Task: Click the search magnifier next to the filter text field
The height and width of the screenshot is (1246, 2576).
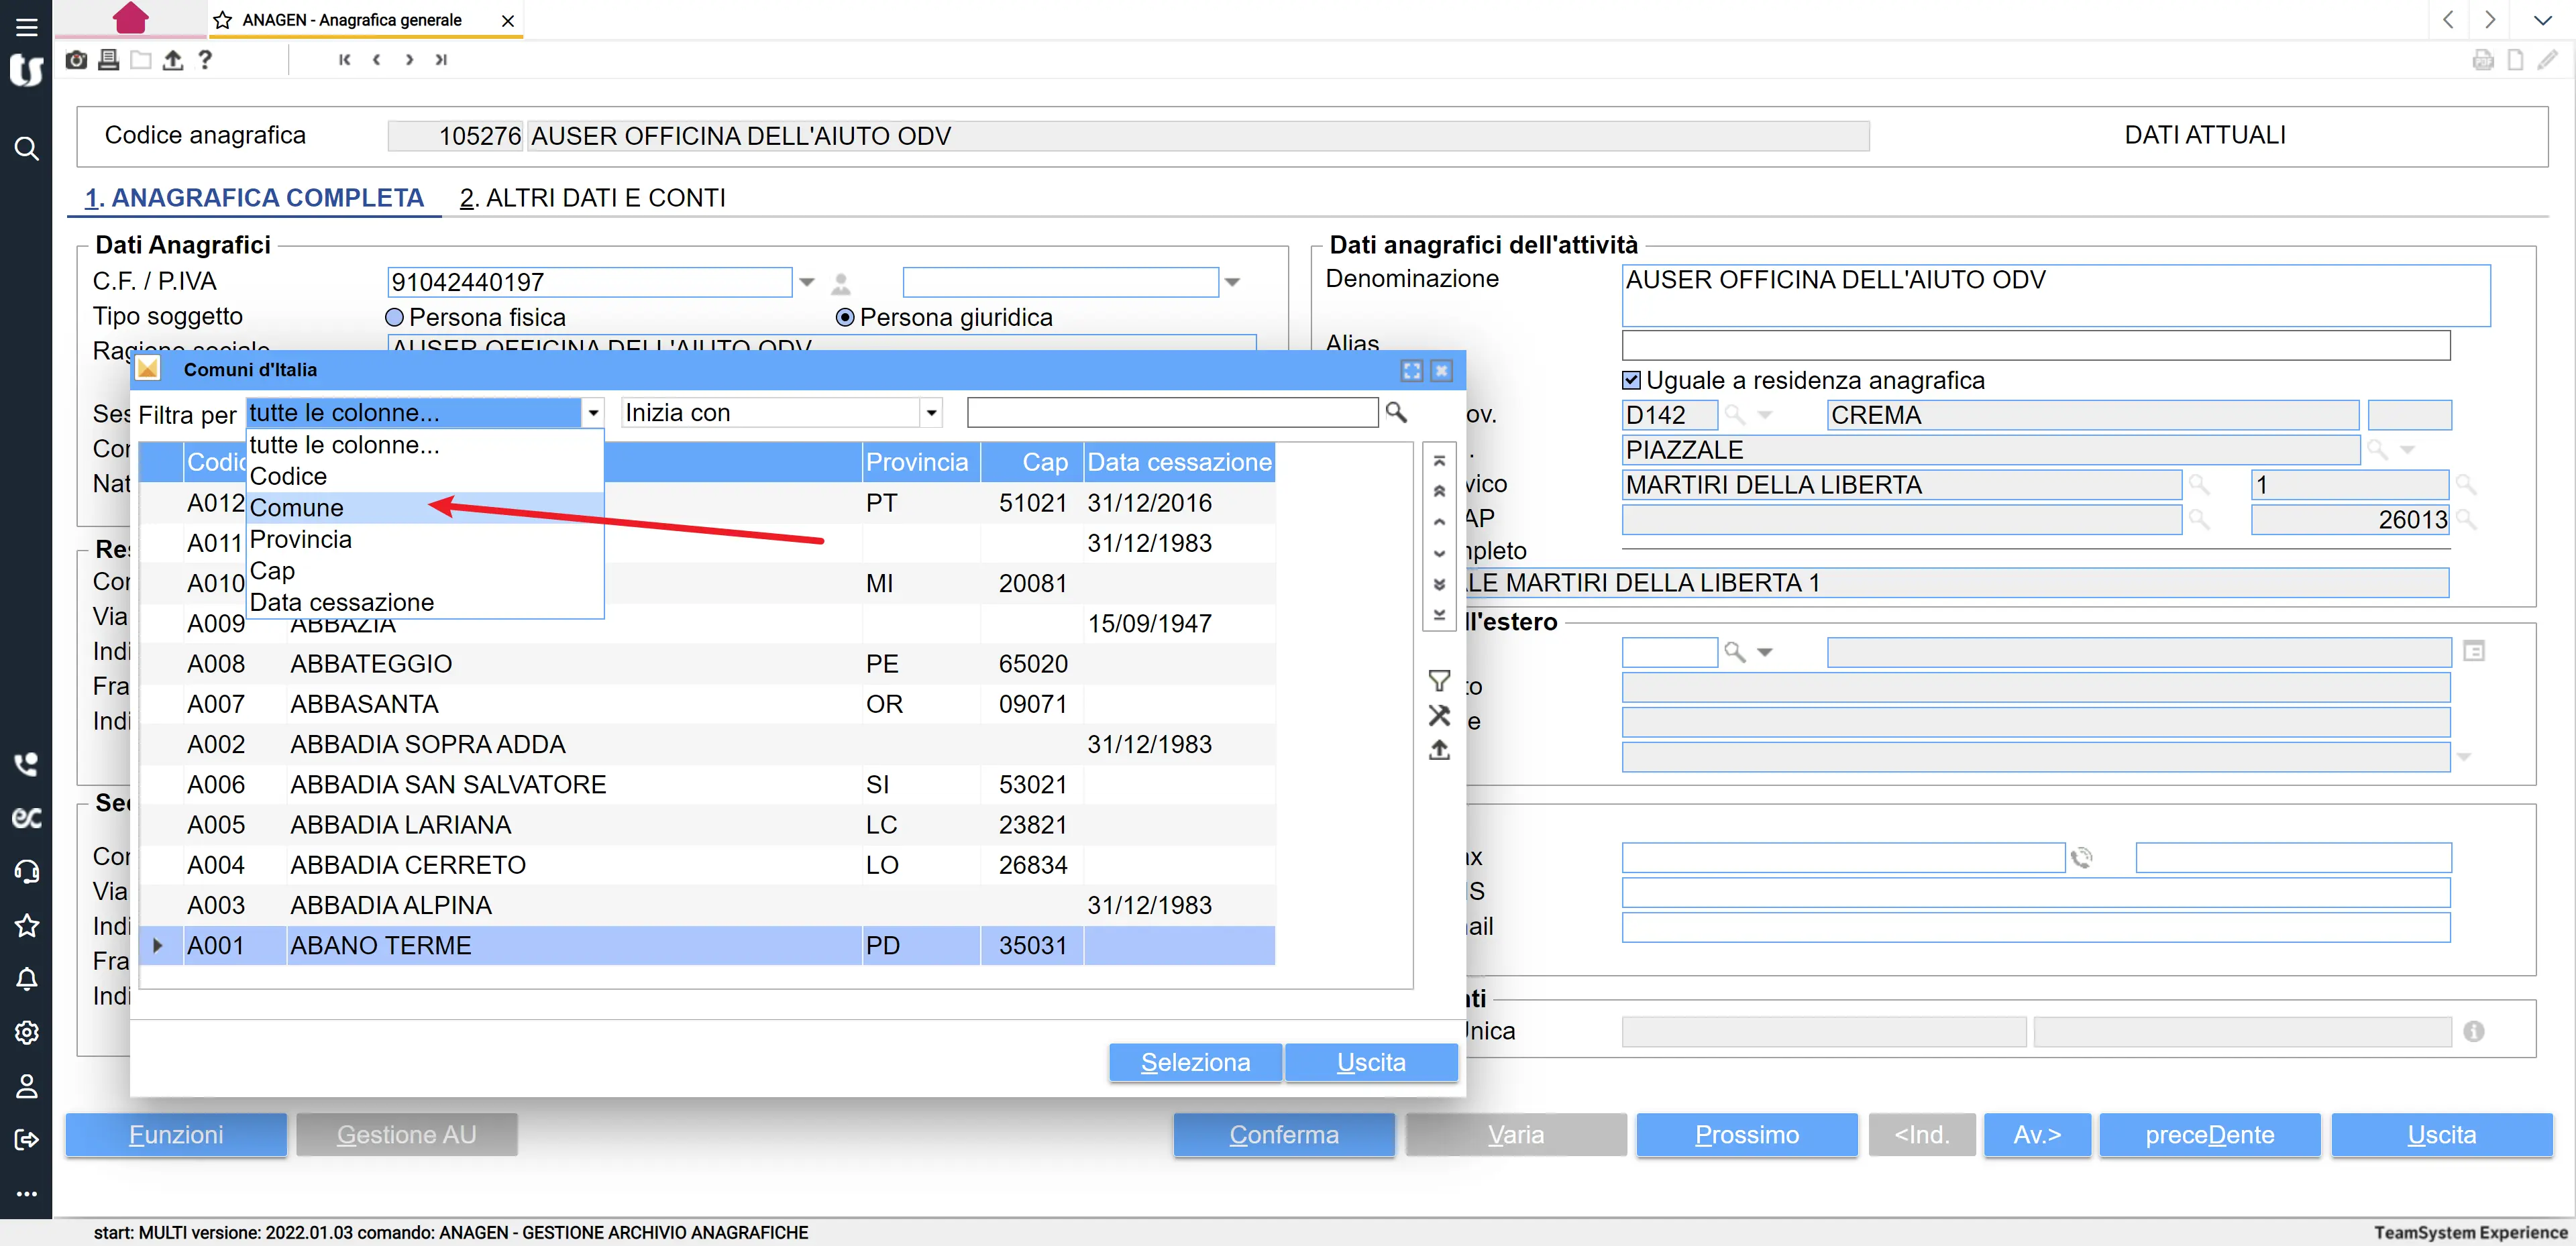Action: (1396, 412)
